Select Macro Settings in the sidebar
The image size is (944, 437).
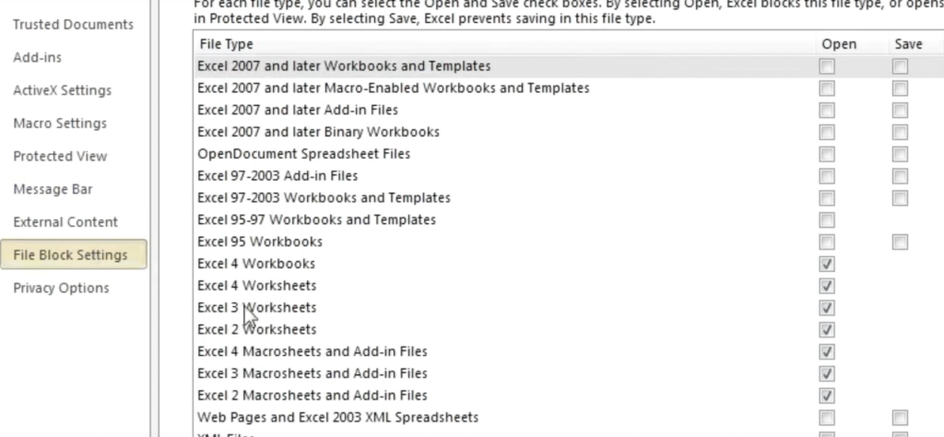(60, 124)
